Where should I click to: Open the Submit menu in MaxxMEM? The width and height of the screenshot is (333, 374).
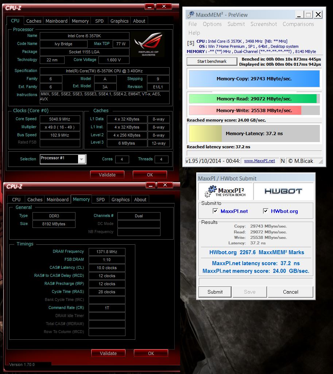tap(236, 24)
